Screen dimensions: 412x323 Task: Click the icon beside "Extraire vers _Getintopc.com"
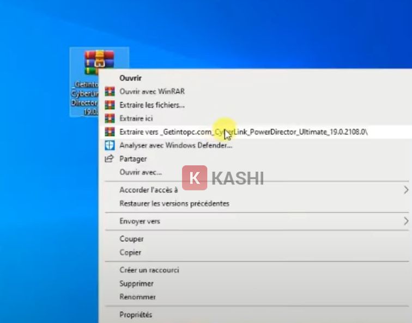click(110, 132)
